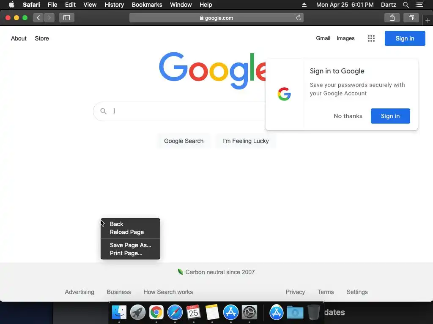Open How Search works link

[168, 292]
